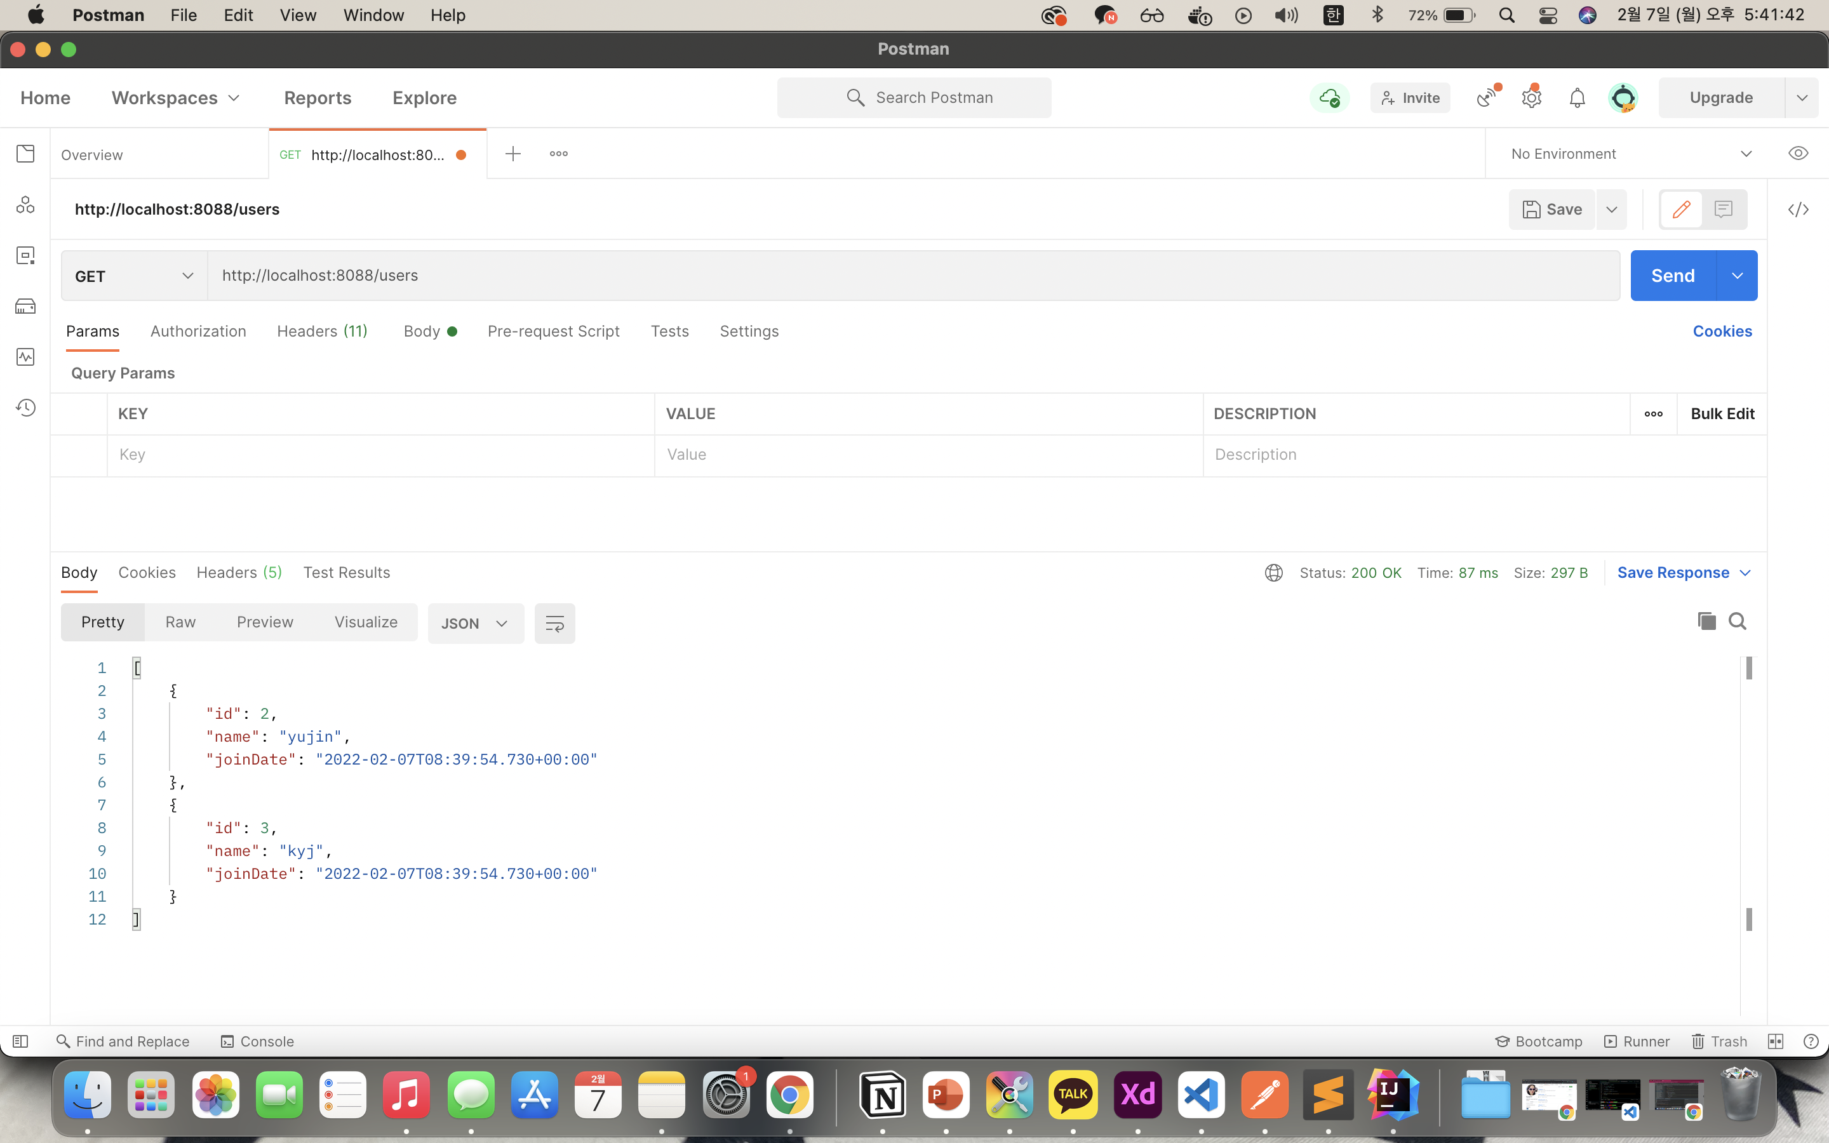
Task: Click the Send button
Action: click(x=1673, y=276)
